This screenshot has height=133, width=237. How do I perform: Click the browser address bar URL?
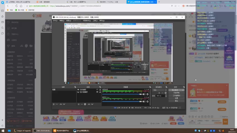click(x=75, y=6)
